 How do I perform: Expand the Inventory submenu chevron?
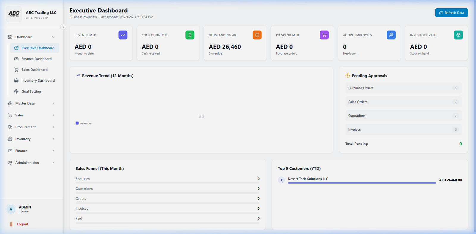[x=53, y=139]
